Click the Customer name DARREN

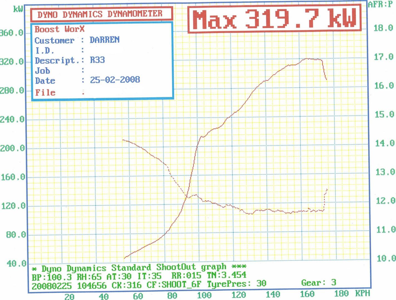(104, 40)
